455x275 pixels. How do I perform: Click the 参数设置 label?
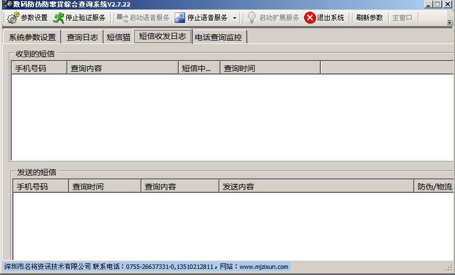point(34,18)
